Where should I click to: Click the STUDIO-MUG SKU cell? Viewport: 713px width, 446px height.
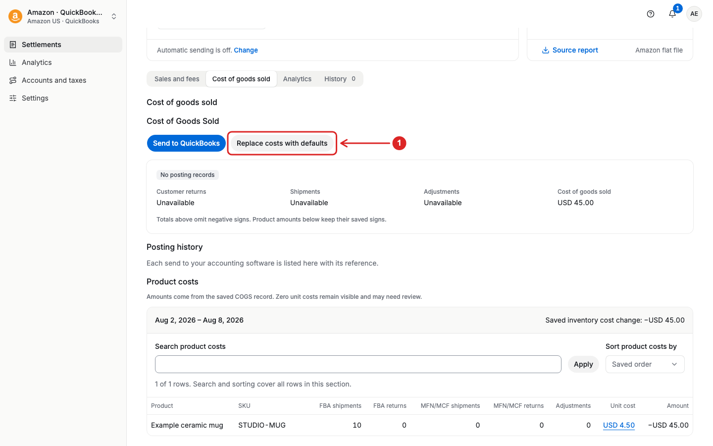tap(262, 425)
